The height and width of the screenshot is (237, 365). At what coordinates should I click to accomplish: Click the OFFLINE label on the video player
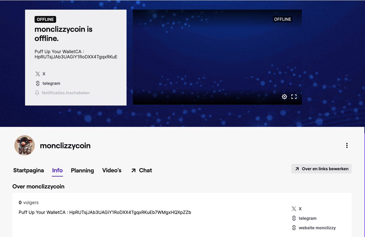[283, 19]
